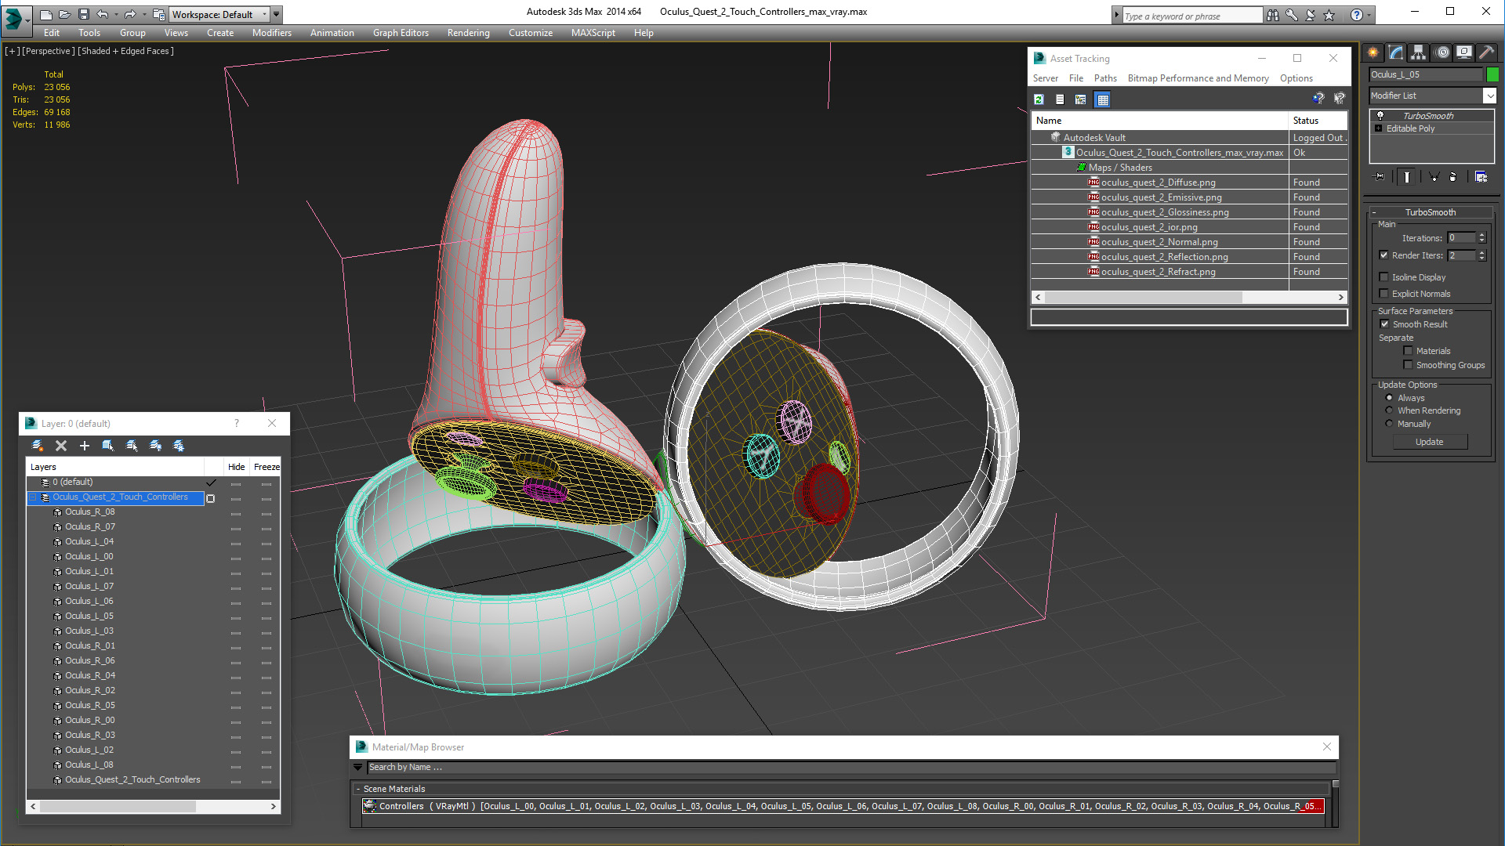Viewport: 1505px width, 846px height.
Task: Click the [Perspective] viewport label
Action: (x=49, y=51)
